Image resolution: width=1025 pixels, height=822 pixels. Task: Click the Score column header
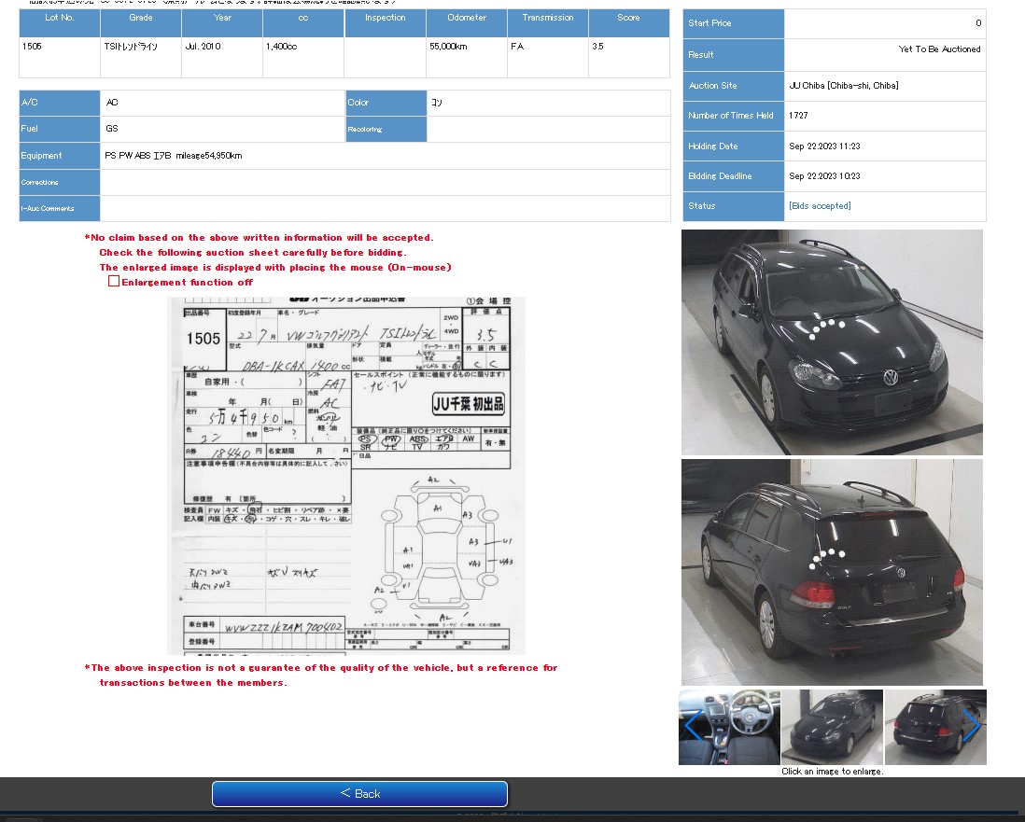pos(628,18)
